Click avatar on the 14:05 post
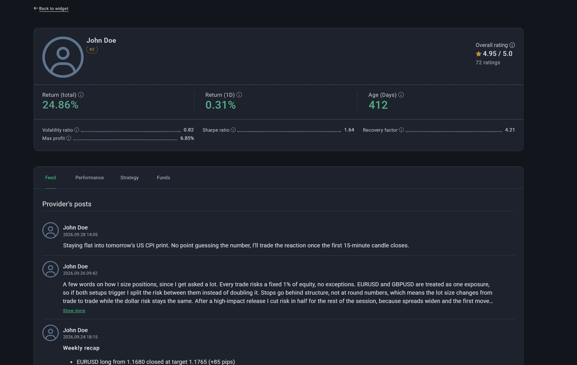Viewport: 577px width, 365px height. pos(50,230)
